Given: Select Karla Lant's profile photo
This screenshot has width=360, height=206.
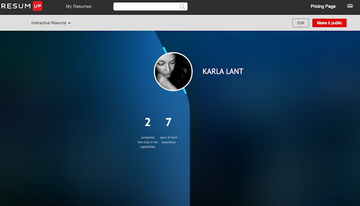Looking at the screenshot, I should 173,72.
